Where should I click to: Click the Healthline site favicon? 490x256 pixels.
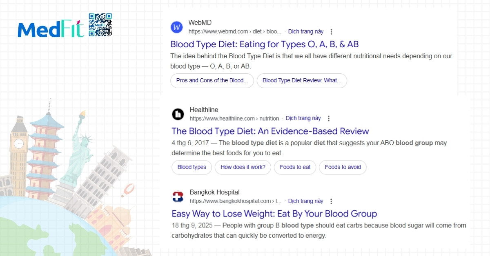point(178,115)
